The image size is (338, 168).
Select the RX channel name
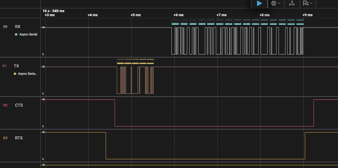pyautogui.click(x=18, y=27)
